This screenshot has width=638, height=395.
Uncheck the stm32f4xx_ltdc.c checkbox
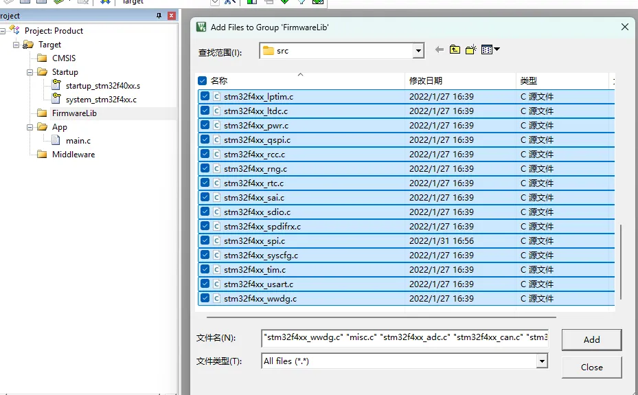205,111
